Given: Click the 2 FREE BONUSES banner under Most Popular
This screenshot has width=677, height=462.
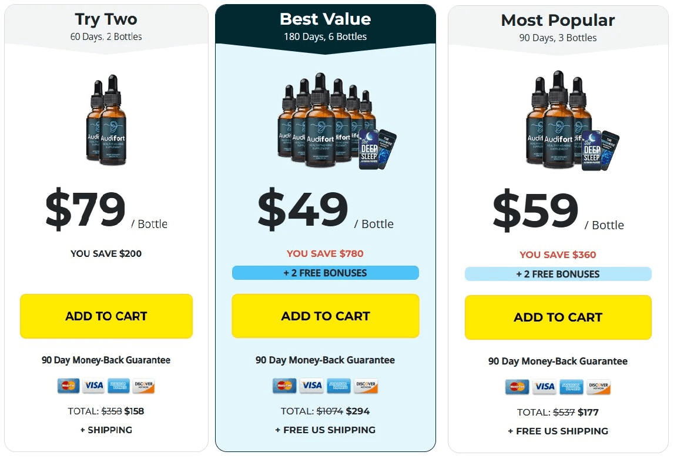Looking at the screenshot, I should click(557, 274).
